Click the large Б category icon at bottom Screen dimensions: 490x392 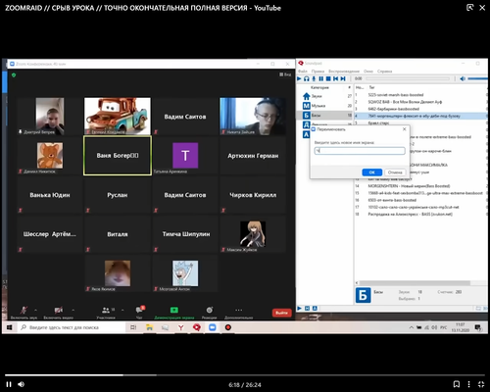(x=363, y=295)
